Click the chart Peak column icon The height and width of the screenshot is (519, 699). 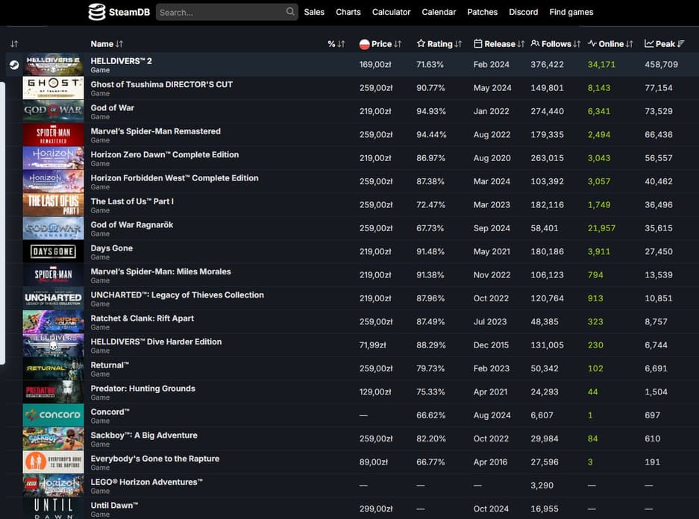click(649, 44)
